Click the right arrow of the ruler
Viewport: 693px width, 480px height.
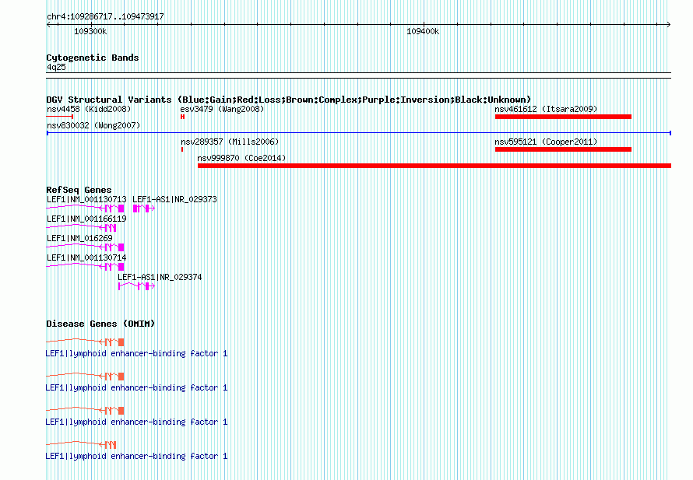click(669, 25)
